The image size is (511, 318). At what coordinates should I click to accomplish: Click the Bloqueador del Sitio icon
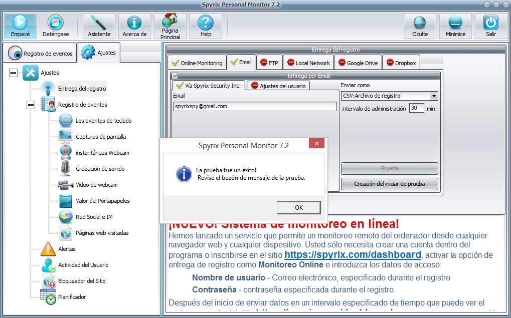click(49, 281)
